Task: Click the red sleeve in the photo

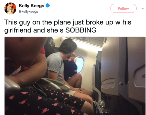Action: tap(43, 51)
